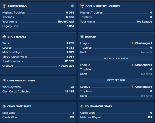Click the Goblin Queen's Journey trophy icon
Viewport: 155px width, 123px height.
82,6
